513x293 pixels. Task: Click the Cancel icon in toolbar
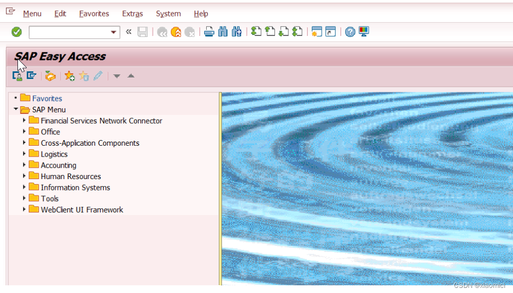[189, 32]
